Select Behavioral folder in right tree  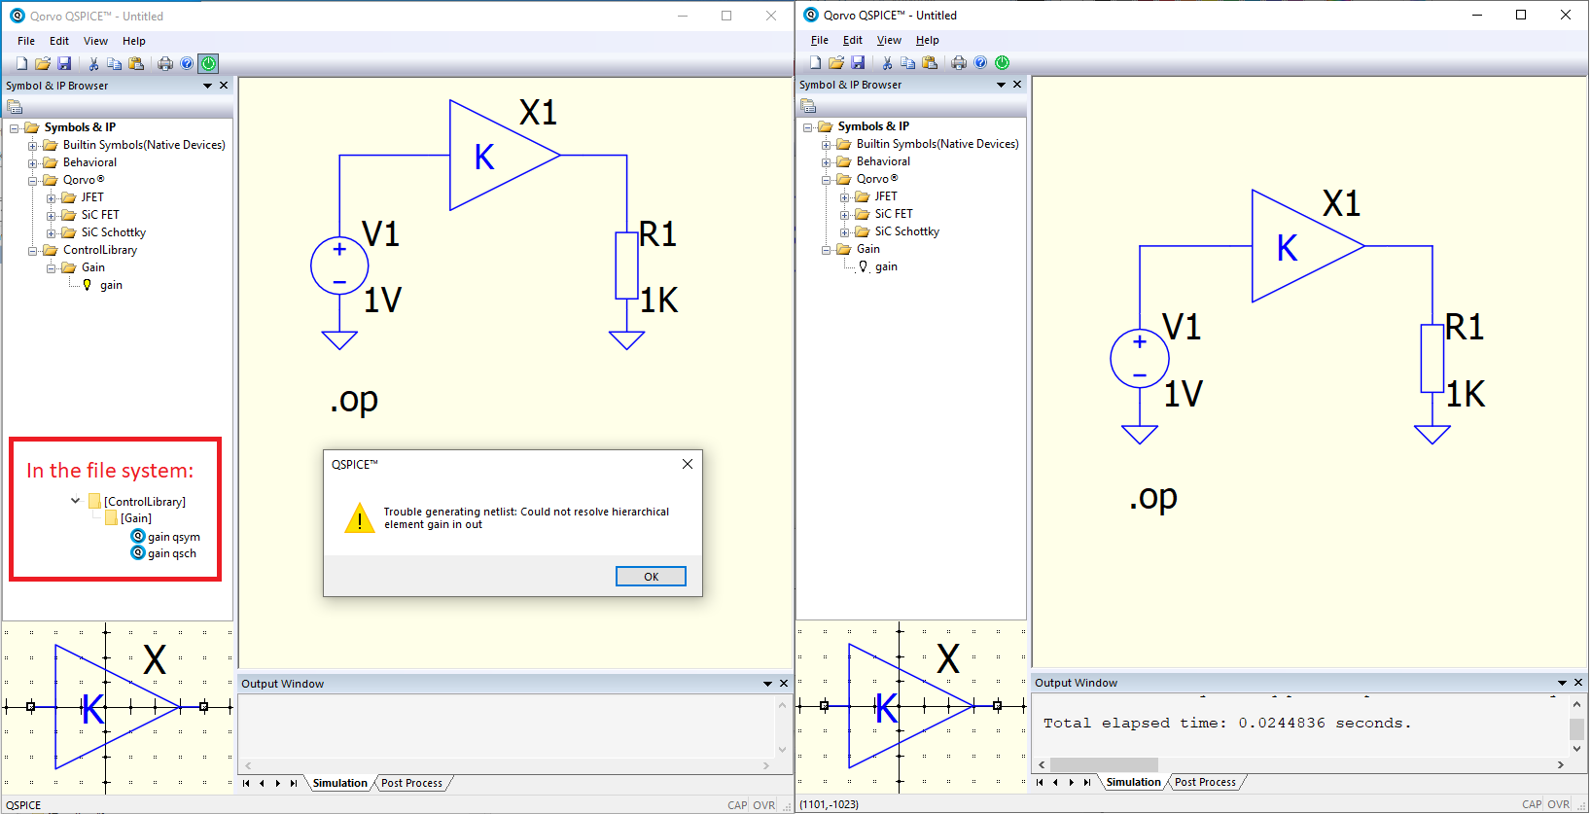(883, 161)
